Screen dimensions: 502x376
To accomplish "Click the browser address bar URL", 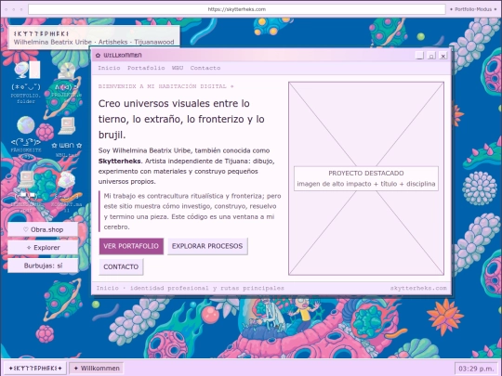I will [237, 9].
